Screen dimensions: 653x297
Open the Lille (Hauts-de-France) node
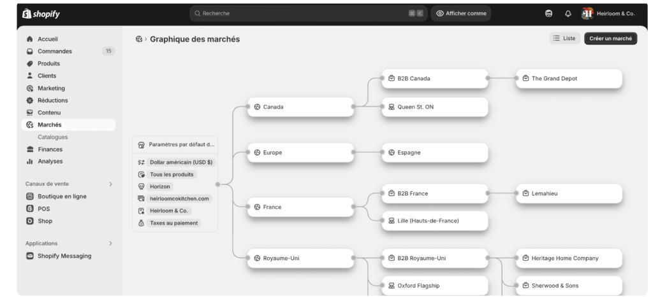[x=435, y=221]
